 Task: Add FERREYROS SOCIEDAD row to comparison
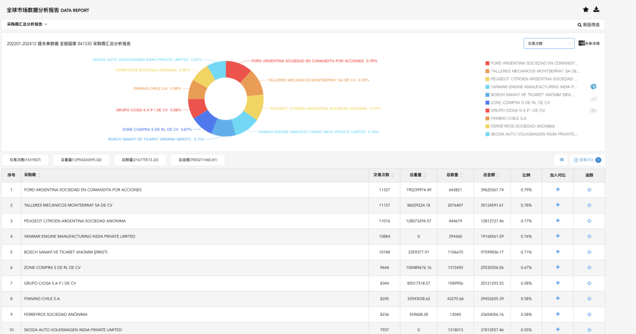pos(558,314)
